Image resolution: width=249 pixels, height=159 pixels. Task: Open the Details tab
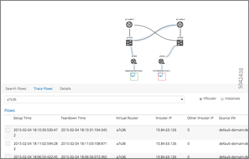click(65, 89)
